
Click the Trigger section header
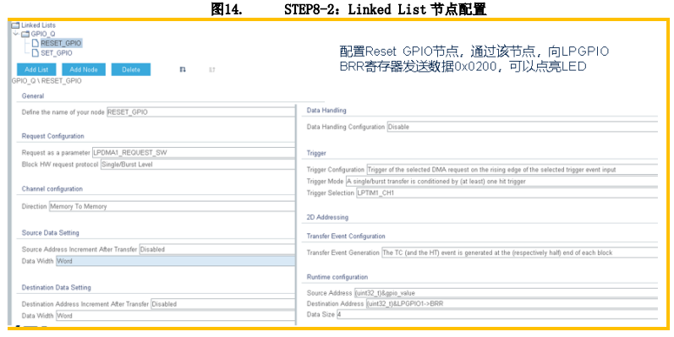(x=316, y=153)
